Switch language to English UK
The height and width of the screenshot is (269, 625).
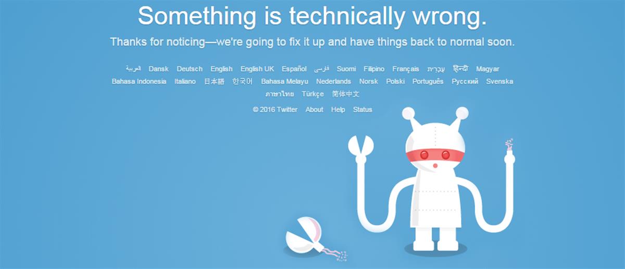pyautogui.click(x=257, y=69)
